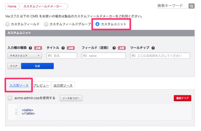Enable the acms-admin.css checkbox

click(x=10, y=98)
